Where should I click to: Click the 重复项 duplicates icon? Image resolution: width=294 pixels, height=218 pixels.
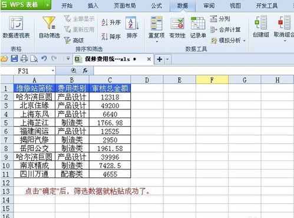point(156,24)
